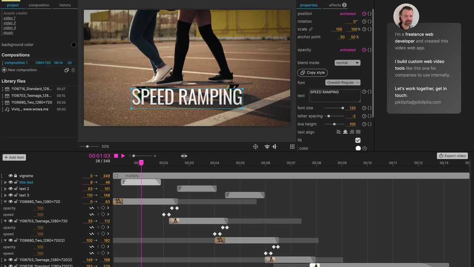Open the music credits link
The width and height of the screenshot is (474, 267).
tap(8, 32)
